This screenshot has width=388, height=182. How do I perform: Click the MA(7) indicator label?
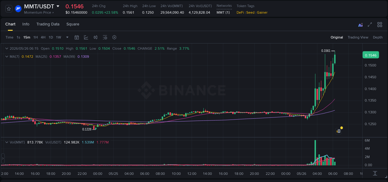[x=15, y=57]
